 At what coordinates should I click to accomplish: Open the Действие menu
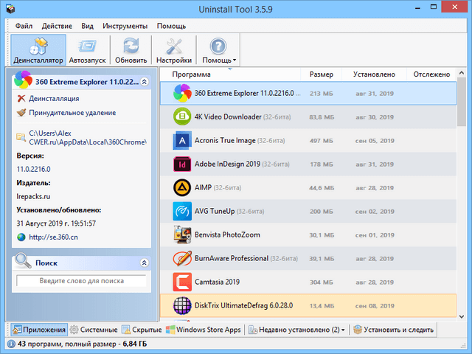57,25
